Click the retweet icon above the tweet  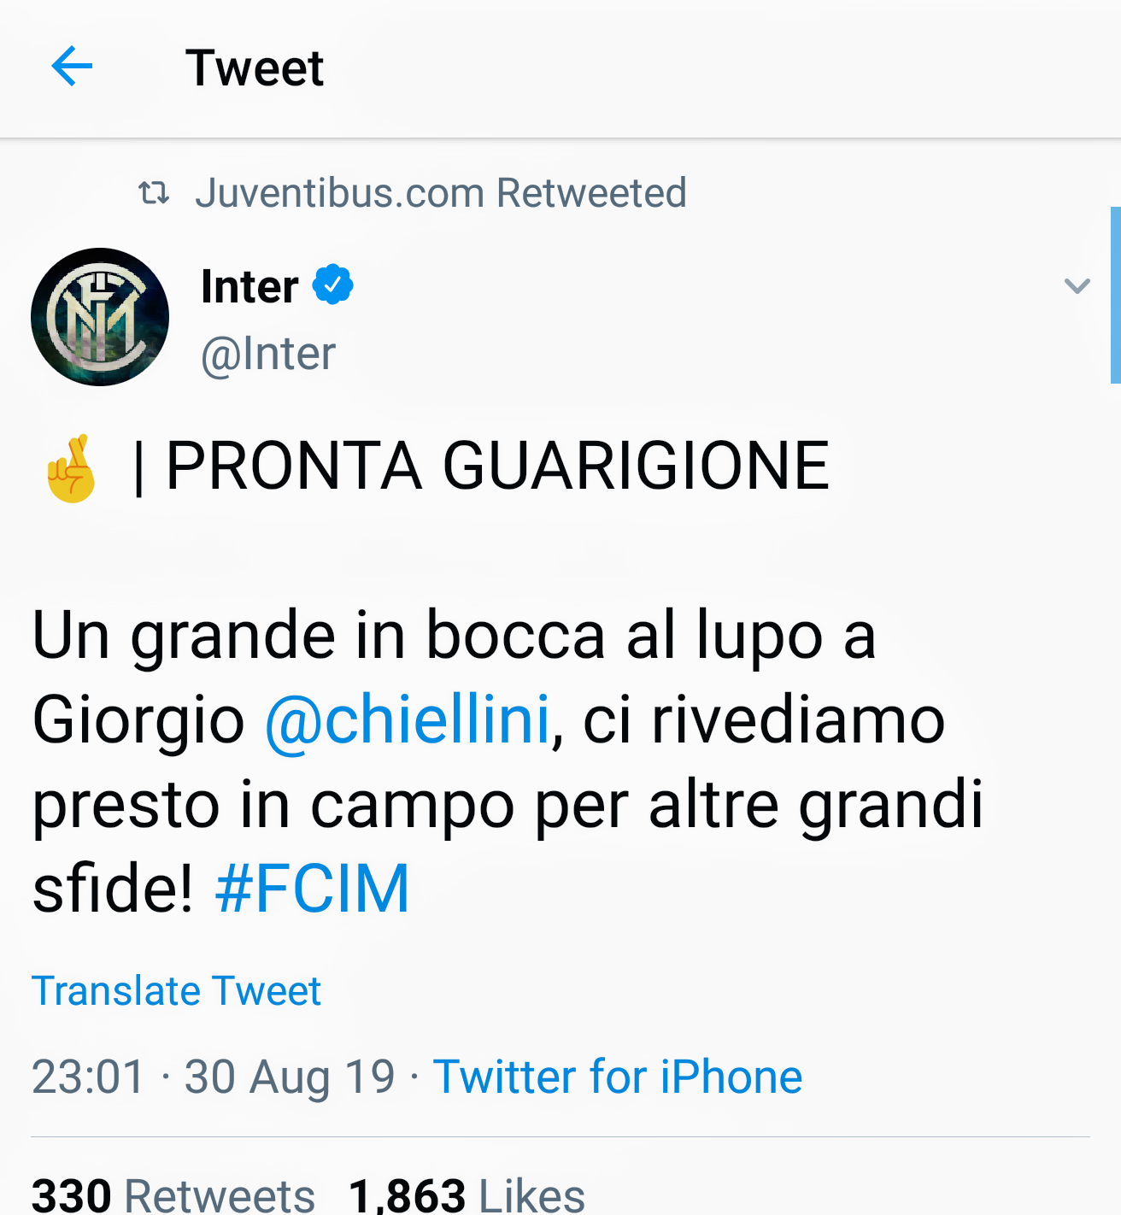coord(154,193)
